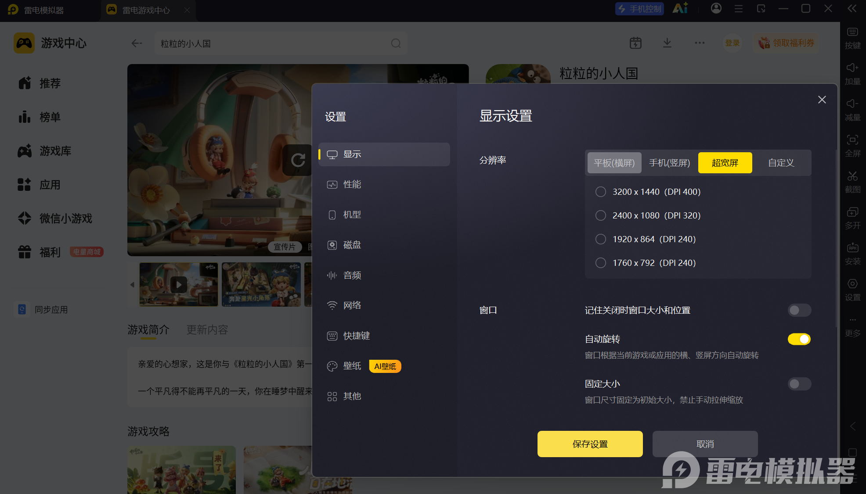The height and width of the screenshot is (494, 866).
Task: Click the 领取福利券 coupon button
Action: point(786,43)
